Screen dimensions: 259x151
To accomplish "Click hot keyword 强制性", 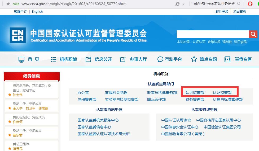I will 227,42.
